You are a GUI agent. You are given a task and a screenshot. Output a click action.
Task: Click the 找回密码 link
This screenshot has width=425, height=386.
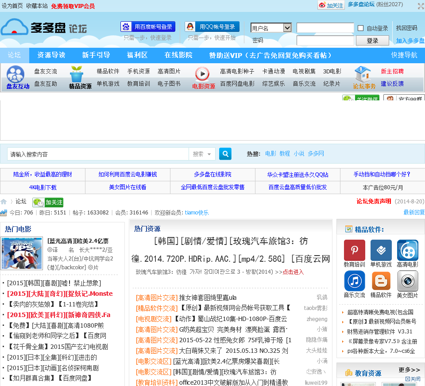[406, 28]
